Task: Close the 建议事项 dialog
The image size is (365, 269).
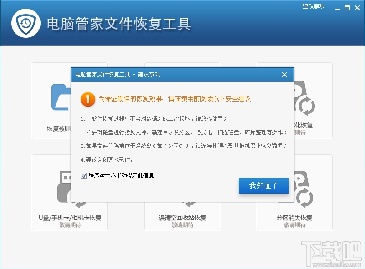Action: pyautogui.click(x=284, y=75)
